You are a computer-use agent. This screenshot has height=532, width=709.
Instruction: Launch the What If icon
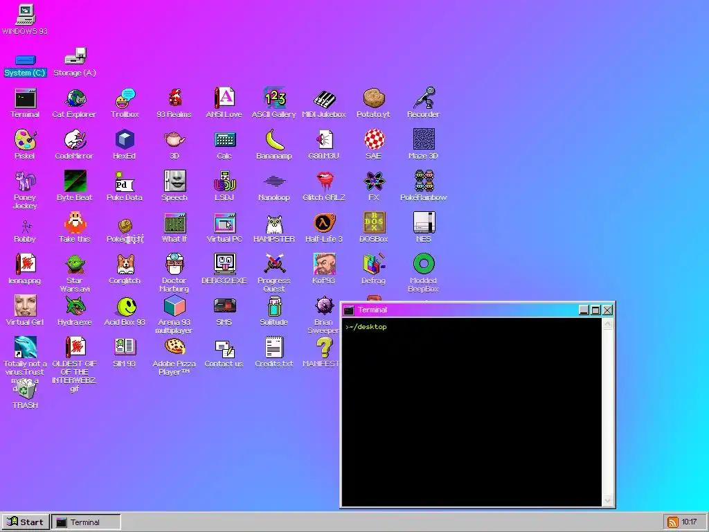tap(174, 223)
